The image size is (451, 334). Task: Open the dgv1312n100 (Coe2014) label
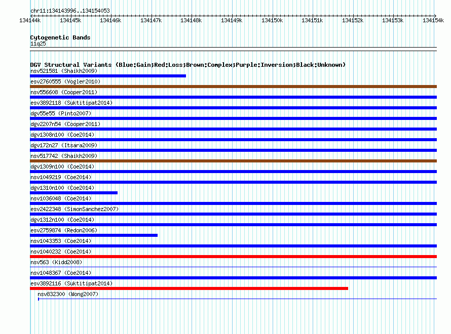click(x=62, y=220)
